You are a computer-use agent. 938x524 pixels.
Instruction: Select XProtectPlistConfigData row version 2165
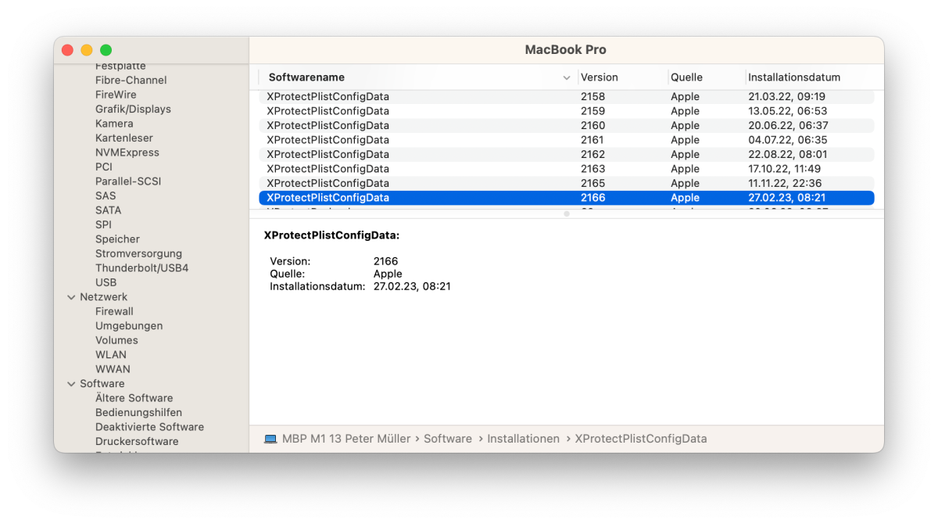coord(567,184)
